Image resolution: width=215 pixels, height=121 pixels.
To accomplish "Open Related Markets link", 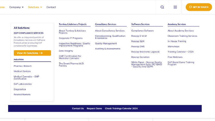I will 22,94.
